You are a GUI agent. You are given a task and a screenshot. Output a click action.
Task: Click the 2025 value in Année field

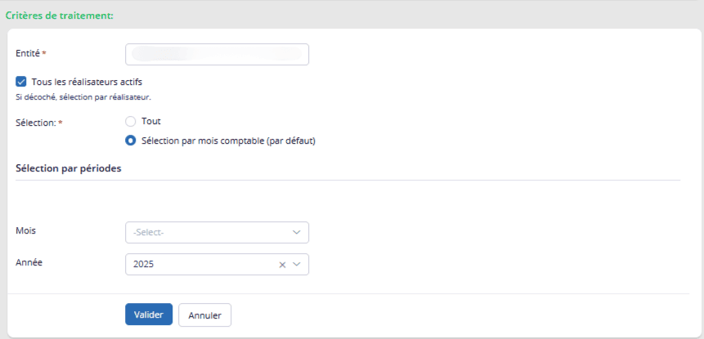[145, 265]
